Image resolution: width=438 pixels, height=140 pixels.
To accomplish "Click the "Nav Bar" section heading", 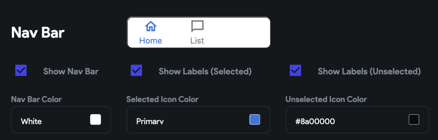I will 38,32.
